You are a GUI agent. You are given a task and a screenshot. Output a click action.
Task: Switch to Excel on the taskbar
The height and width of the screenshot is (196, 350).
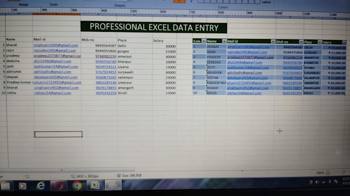point(95,185)
